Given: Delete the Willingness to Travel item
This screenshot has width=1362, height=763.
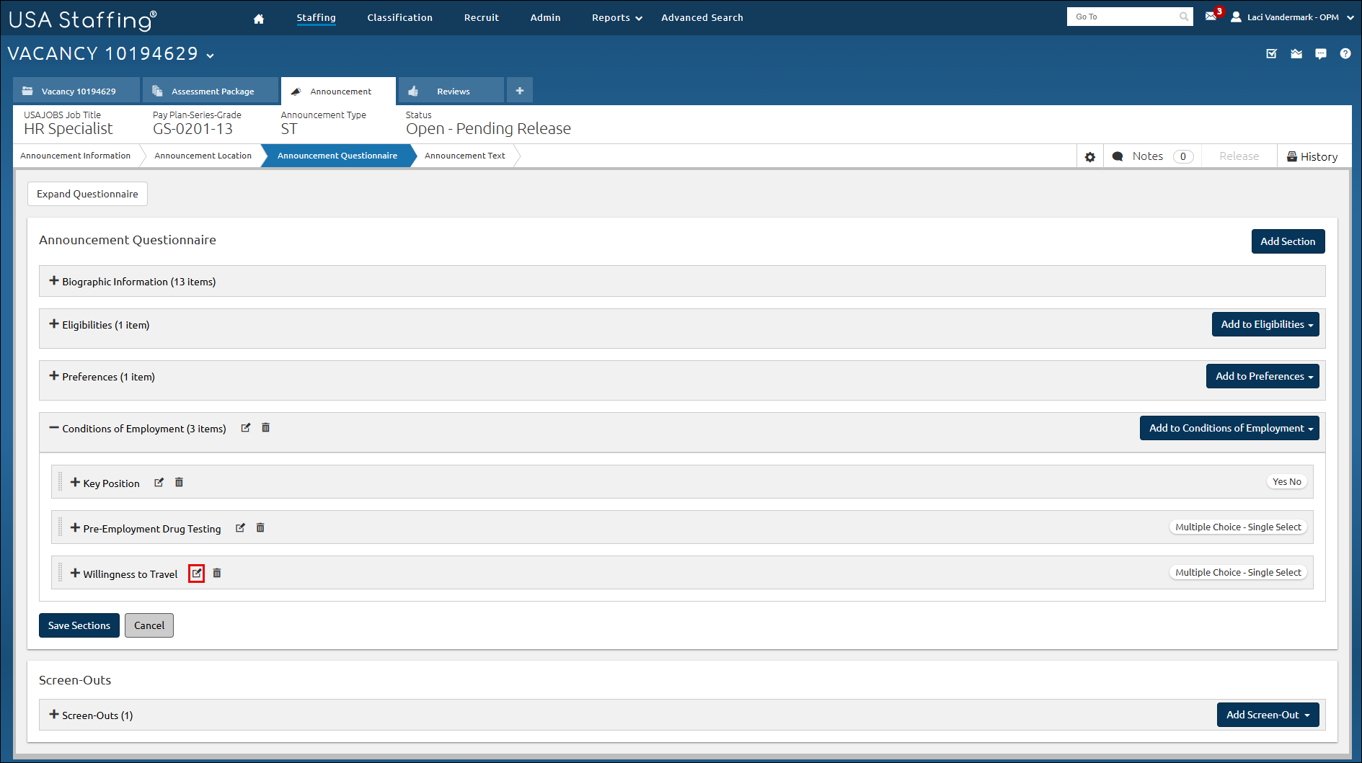Looking at the screenshot, I should (217, 574).
